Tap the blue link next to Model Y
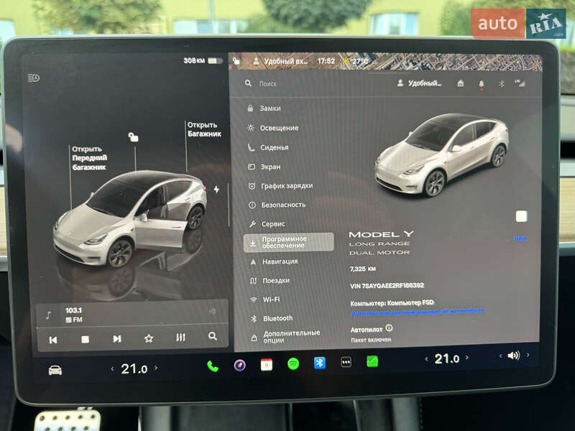 tap(520, 238)
